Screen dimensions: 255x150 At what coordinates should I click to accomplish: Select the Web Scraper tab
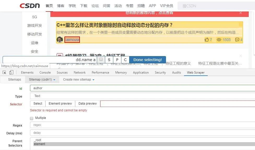pyautogui.click(x=196, y=73)
